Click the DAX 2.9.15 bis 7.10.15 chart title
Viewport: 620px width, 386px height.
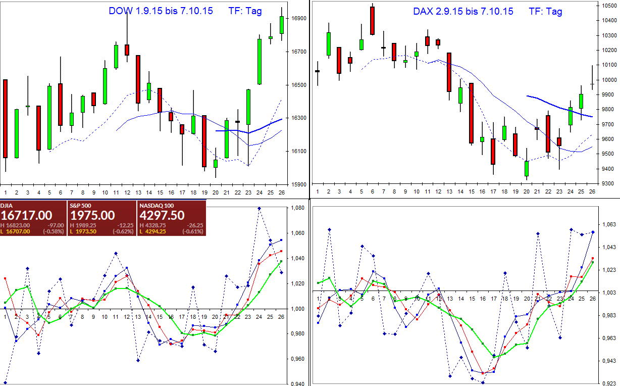463,11
